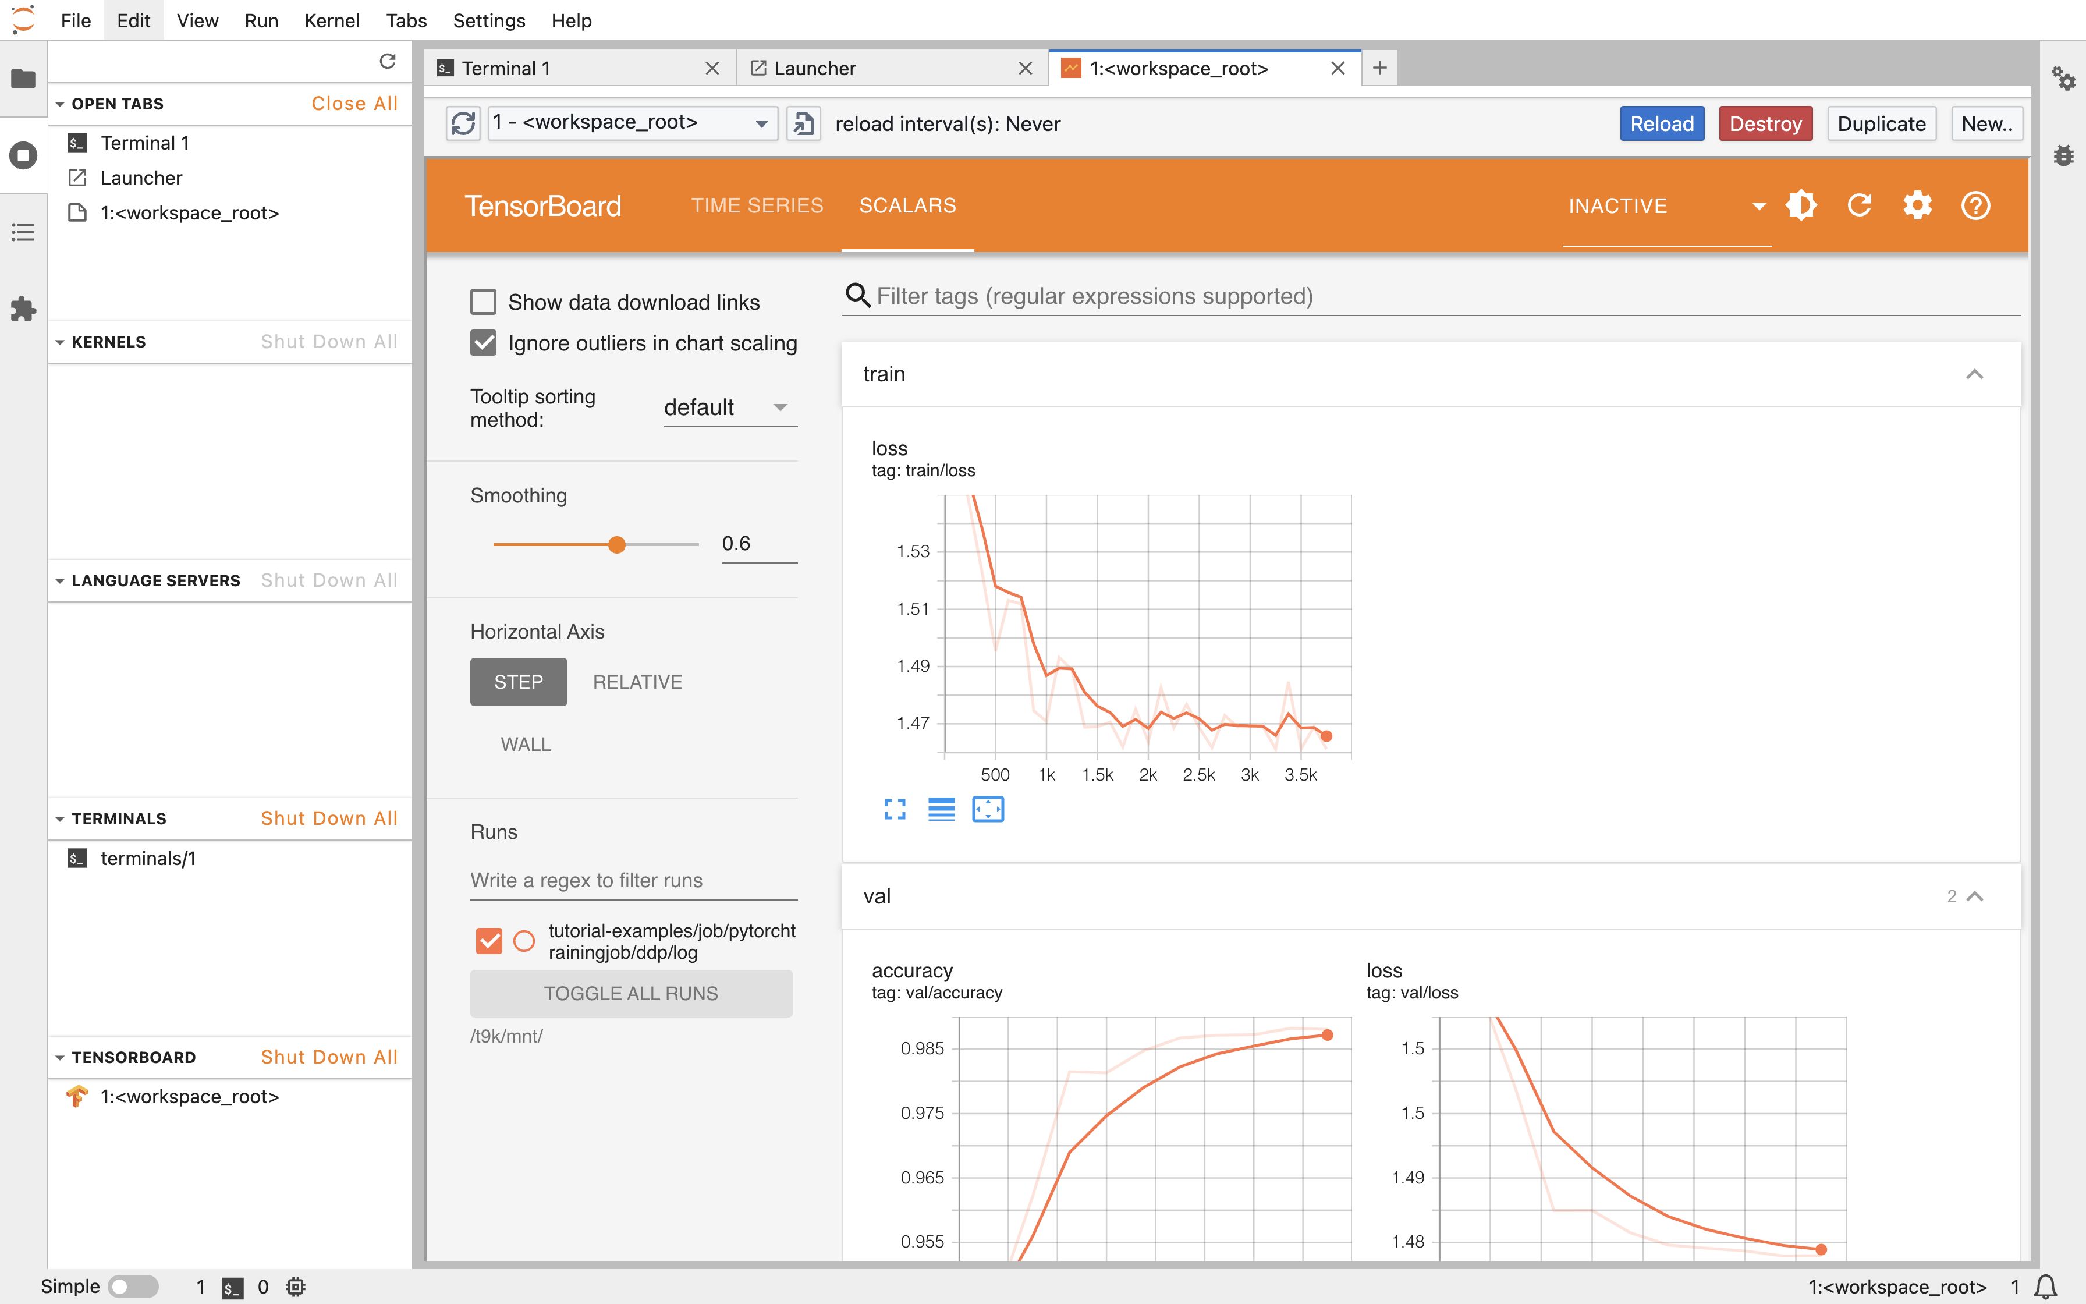The image size is (2086, 1304).
Task: Open TensorBoard help question mark icon
Action: point(1975,205)
